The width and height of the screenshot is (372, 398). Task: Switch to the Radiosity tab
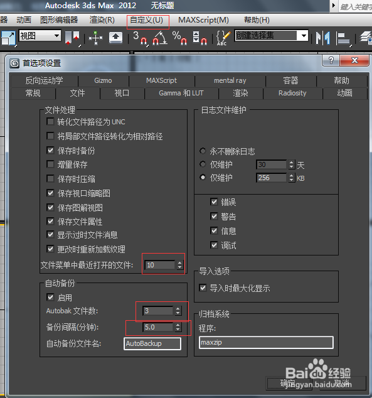click(x=292, y=93)
